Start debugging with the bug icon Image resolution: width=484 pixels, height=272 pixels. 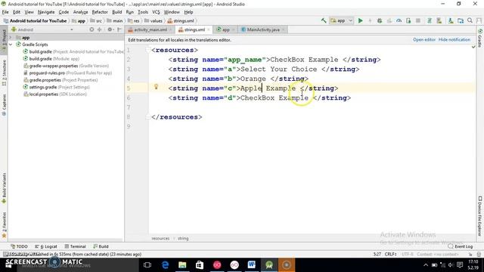tap(380, 20)
